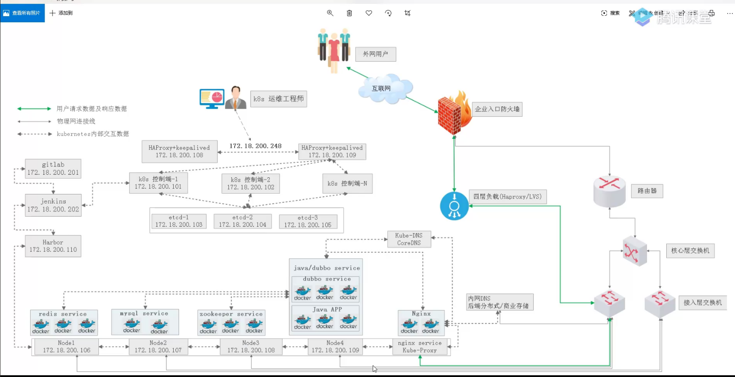
Task: Click the Node4 box
Action: (335, 347)
